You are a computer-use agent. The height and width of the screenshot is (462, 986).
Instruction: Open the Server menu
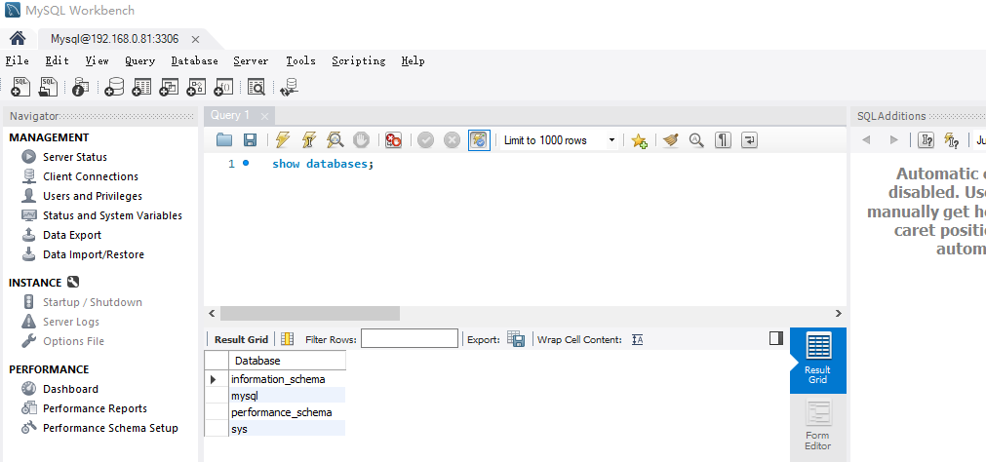click(251, 61)
